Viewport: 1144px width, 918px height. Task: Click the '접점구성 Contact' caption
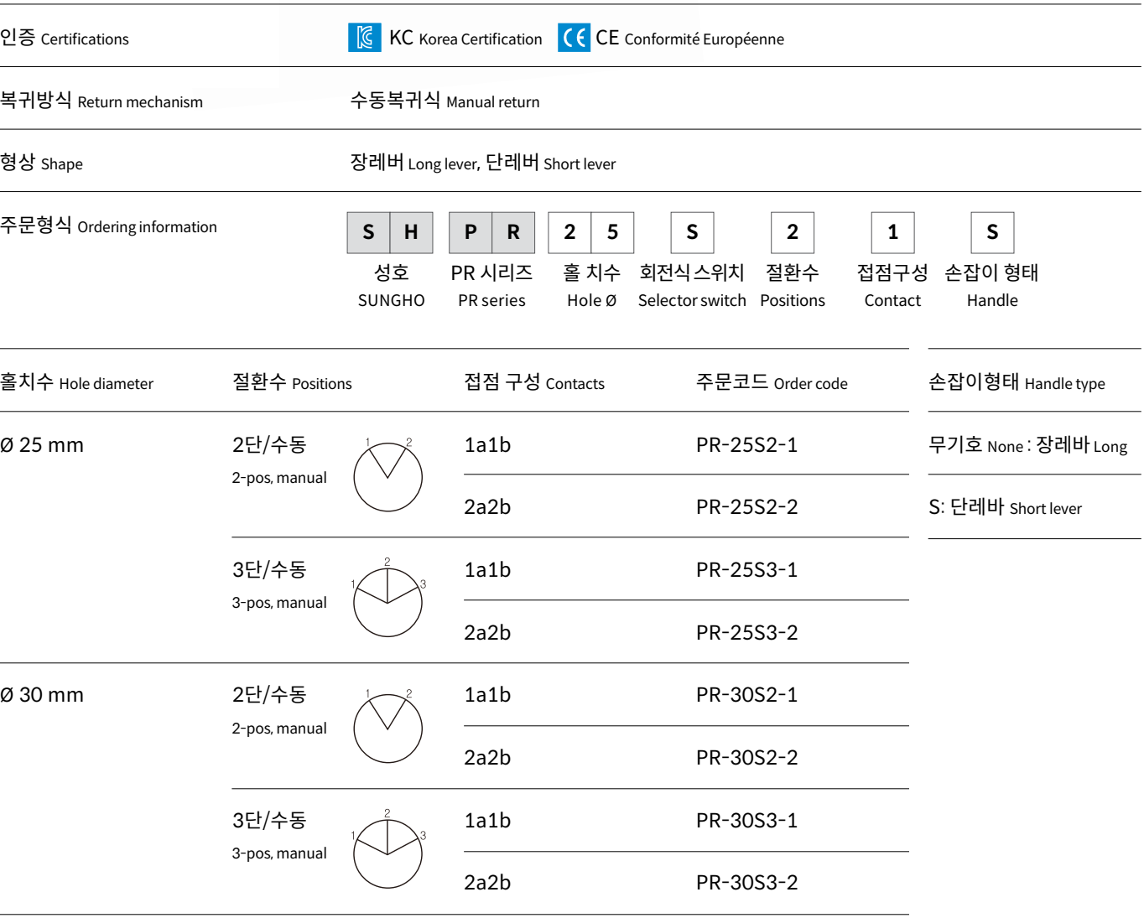tap(892, 286)
